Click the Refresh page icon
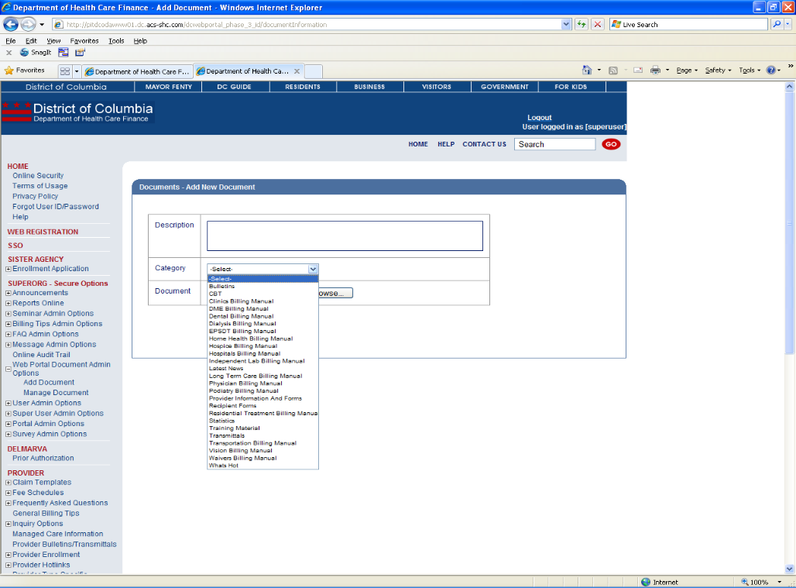 point(582,24)
